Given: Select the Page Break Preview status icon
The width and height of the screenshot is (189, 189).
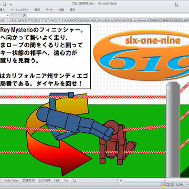Looking at the screenshot, I should pos(171,185).
